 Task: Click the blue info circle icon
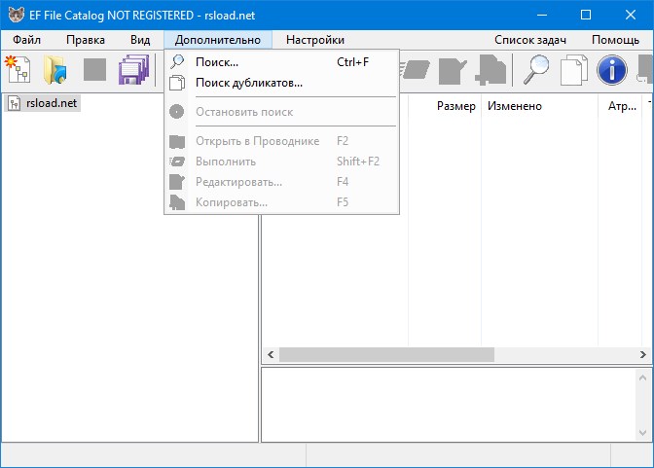[x=612, y=70]
